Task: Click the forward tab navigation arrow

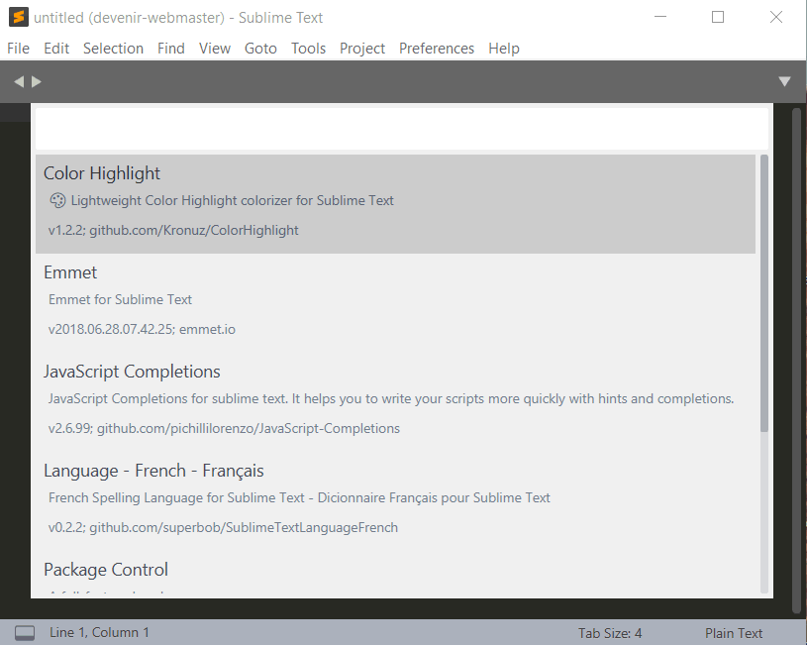Action: click(36, 81)
